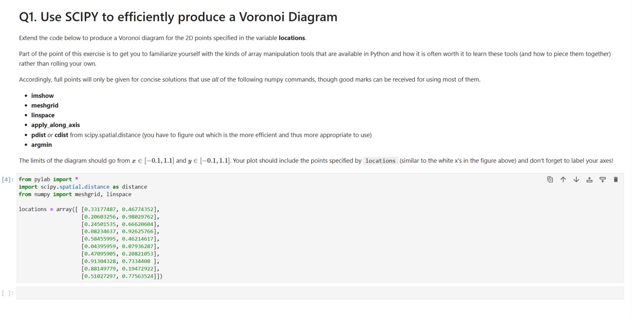632x316 pixels.
Task: Move the code cell down
Action: (576, 179)
